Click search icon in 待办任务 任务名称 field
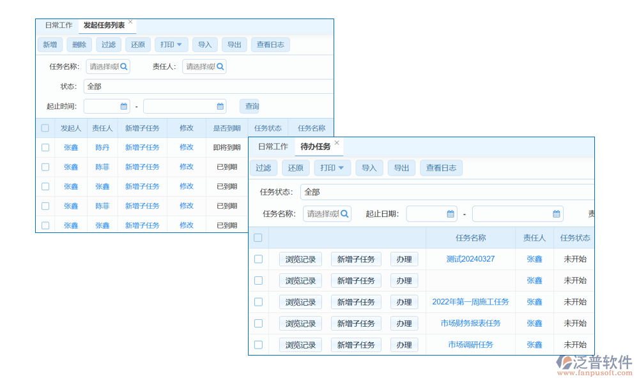This screenshot has width=639, height=383. pos(344,214)
